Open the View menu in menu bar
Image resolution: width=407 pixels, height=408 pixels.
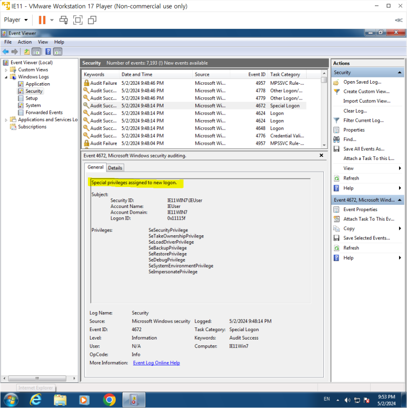point(43,42)
